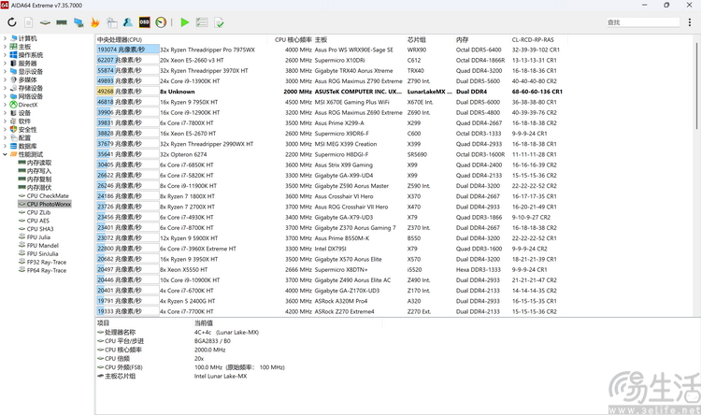Image resolution: width=701 pixels, height=415 pixels.
Task: Select CPU SHA3 benchmark
Action: click(x=40, y=228)
